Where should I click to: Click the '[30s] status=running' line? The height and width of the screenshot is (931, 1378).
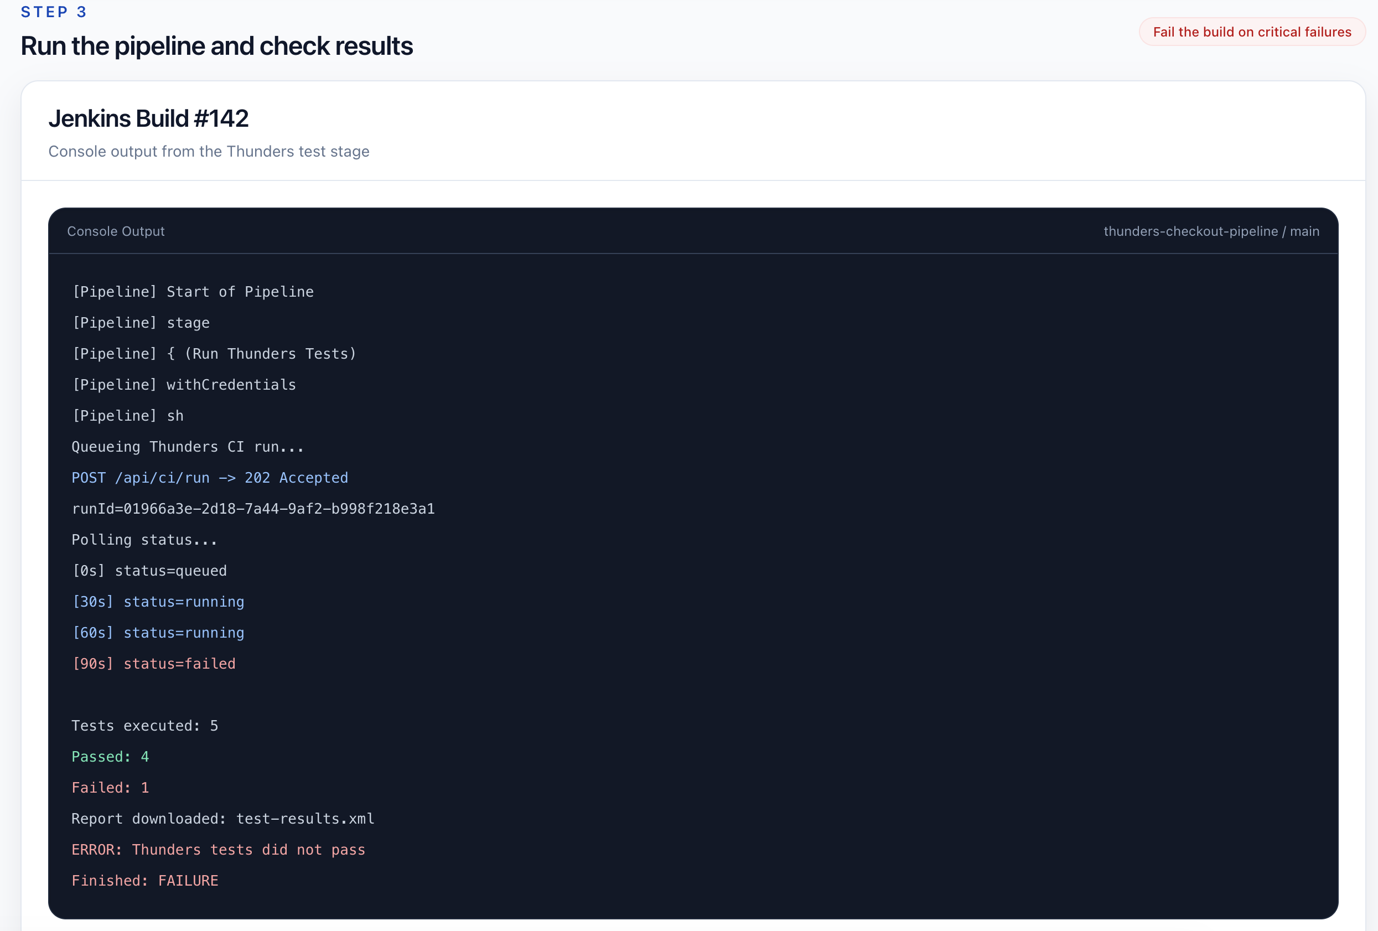(x=158, y=602)
